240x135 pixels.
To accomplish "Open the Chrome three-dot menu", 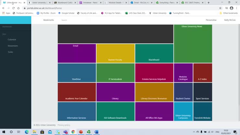I will [236, 8].
